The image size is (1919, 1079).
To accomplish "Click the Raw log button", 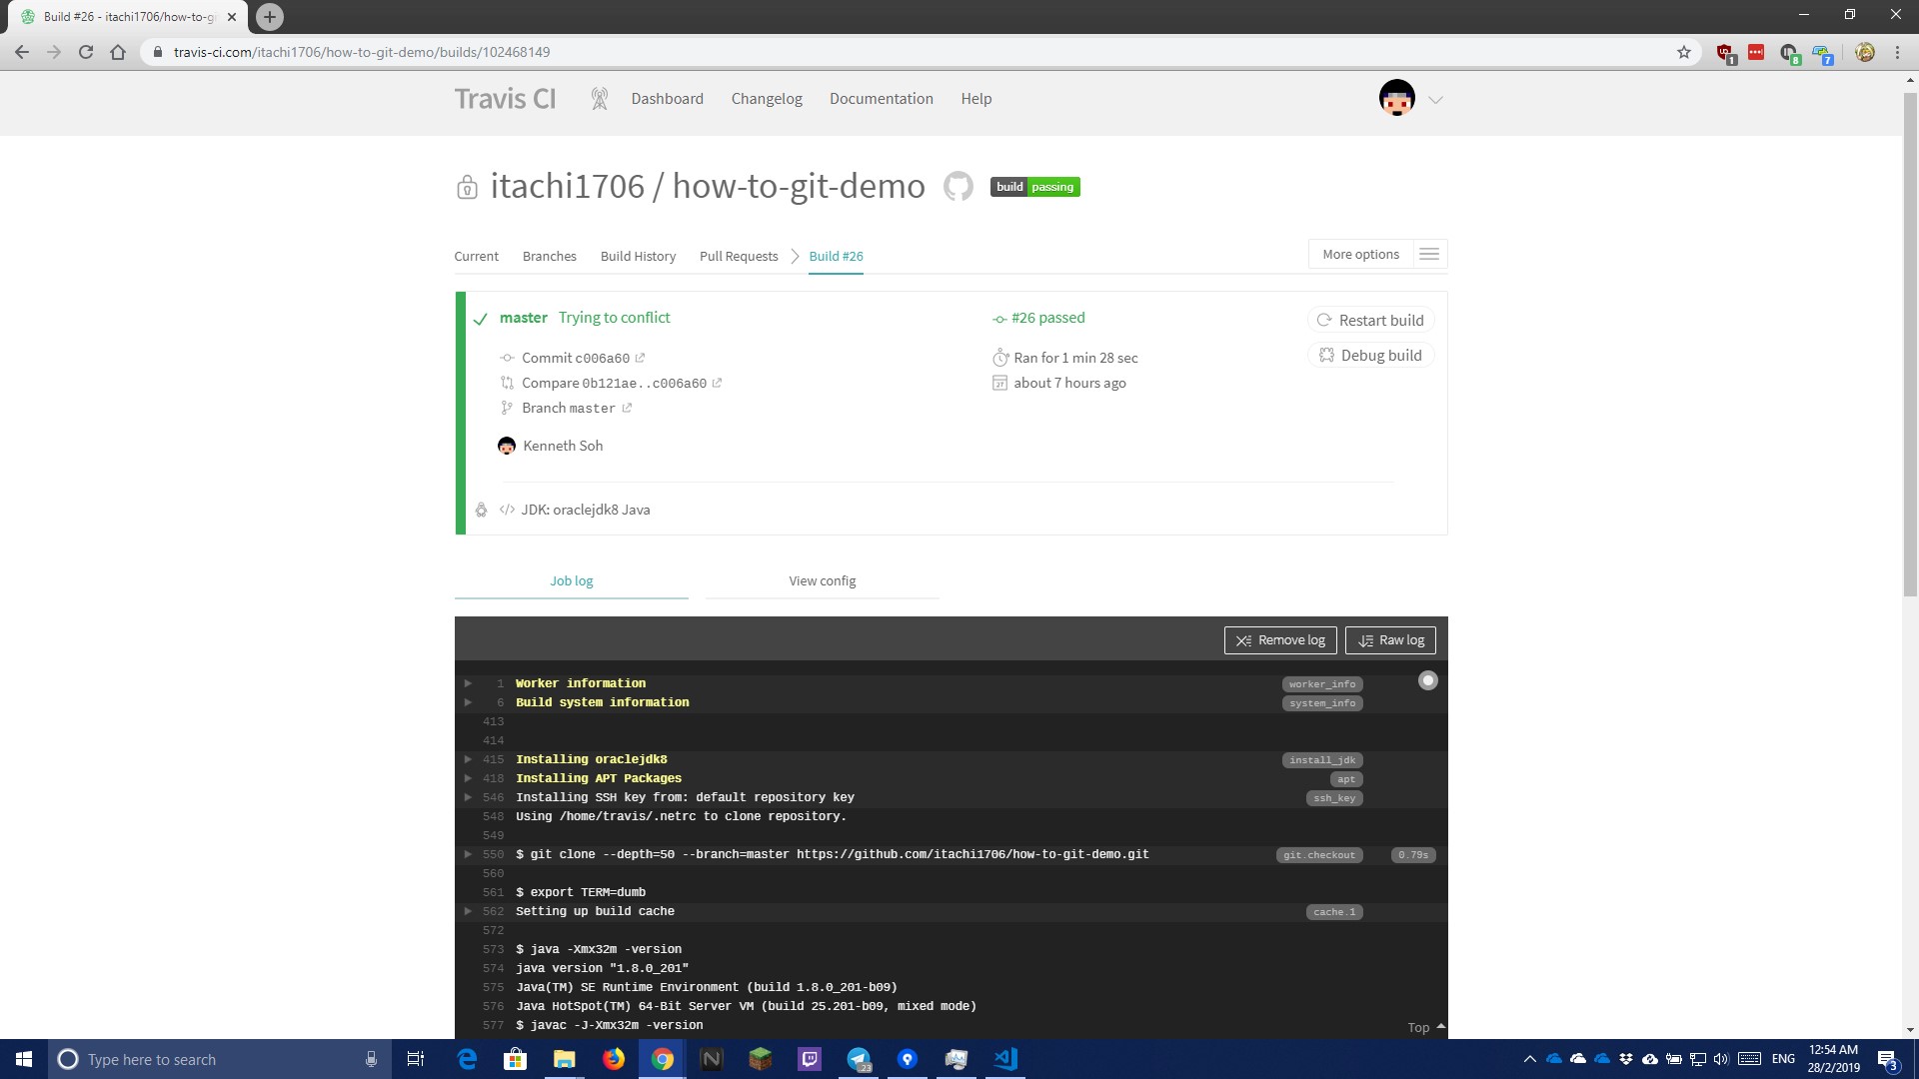I will tap(1390, 640).
